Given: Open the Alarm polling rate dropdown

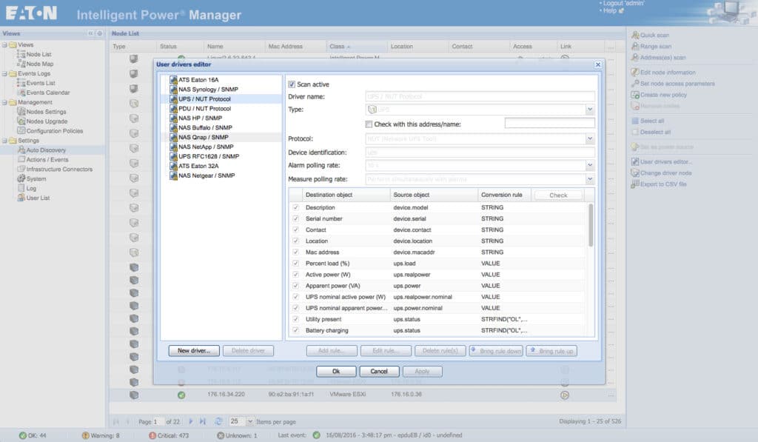Looking at the screenshot, I should (590, 165).
